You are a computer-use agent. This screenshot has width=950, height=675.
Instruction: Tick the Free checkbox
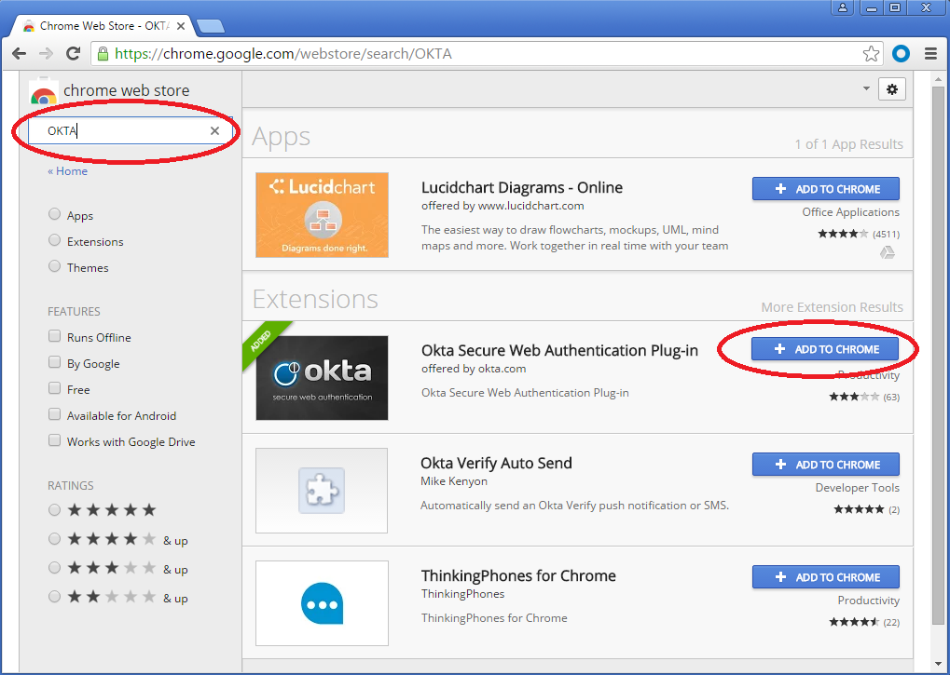54,387
